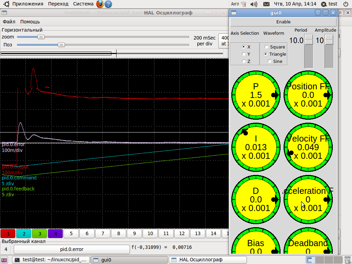
Task: Click the help question mark icon
Action: pos(108,4)
